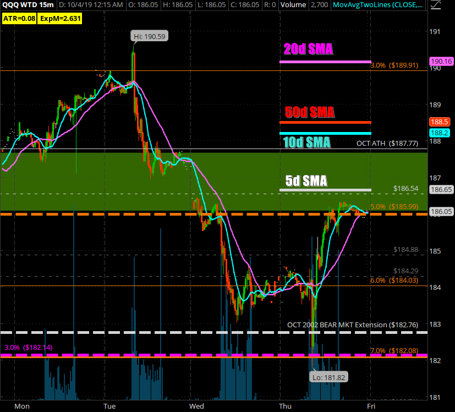Screen dimensions: 455x412
Task: Select the 5d SMA text label
Action: (306, 180)
